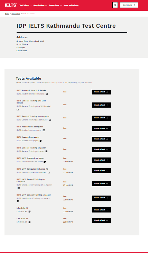
Task: Click paper icon beside UKVI Academic on paper
Action: [45, 162]
